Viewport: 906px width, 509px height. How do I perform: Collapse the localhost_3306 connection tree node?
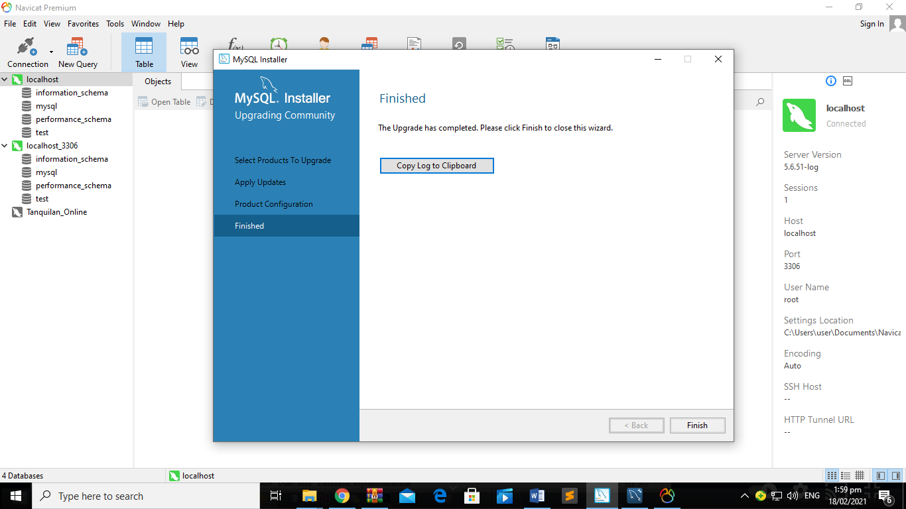[5, 146]
